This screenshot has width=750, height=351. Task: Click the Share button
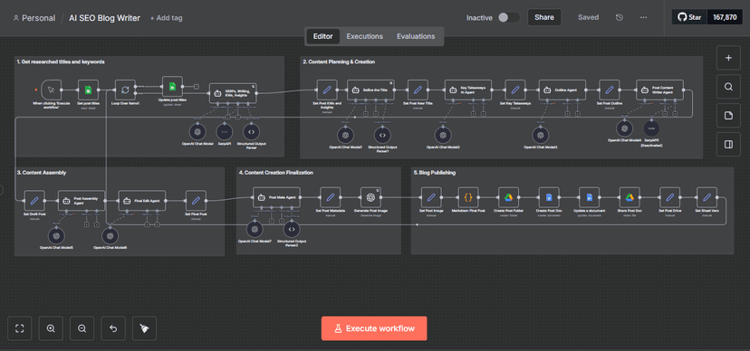point(544,18)
